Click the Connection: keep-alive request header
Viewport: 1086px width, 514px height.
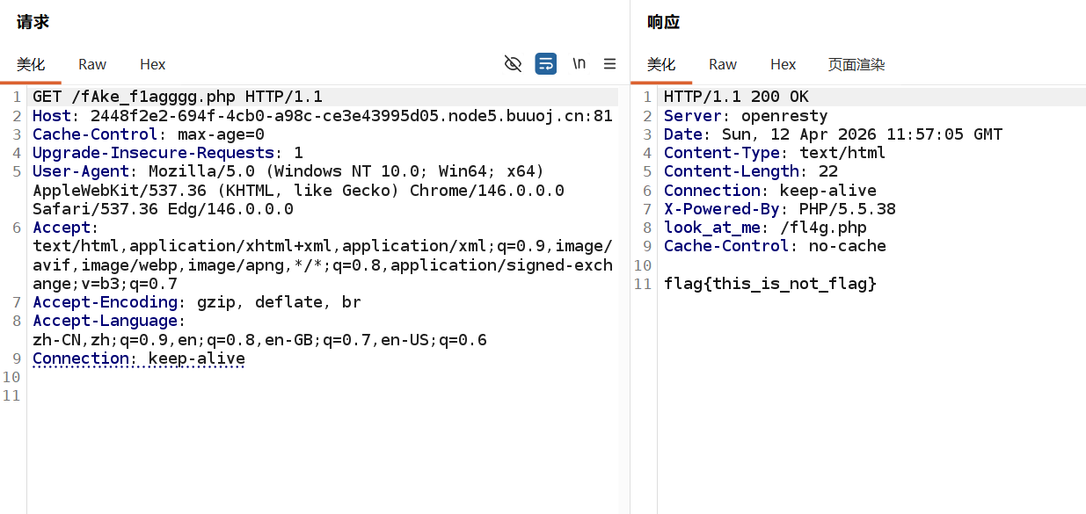pyautogui.click(x=139, y=358)
